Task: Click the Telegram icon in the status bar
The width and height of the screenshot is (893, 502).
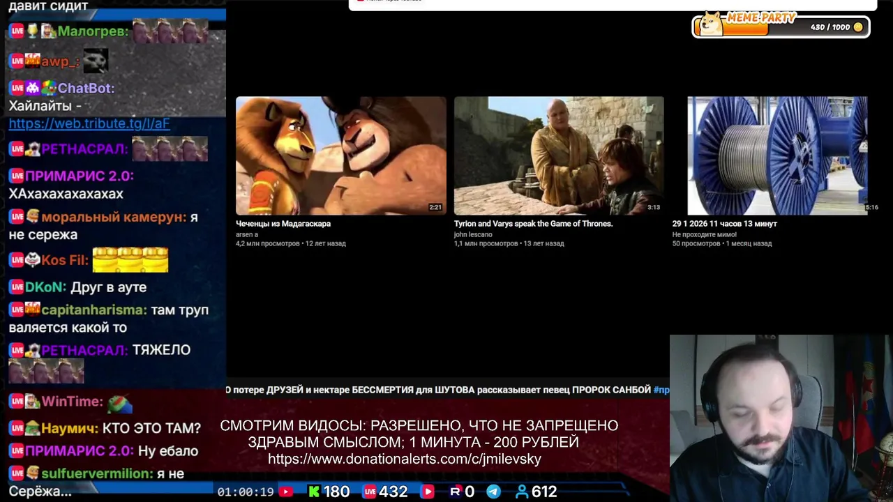Action: [x=493, y=492]
